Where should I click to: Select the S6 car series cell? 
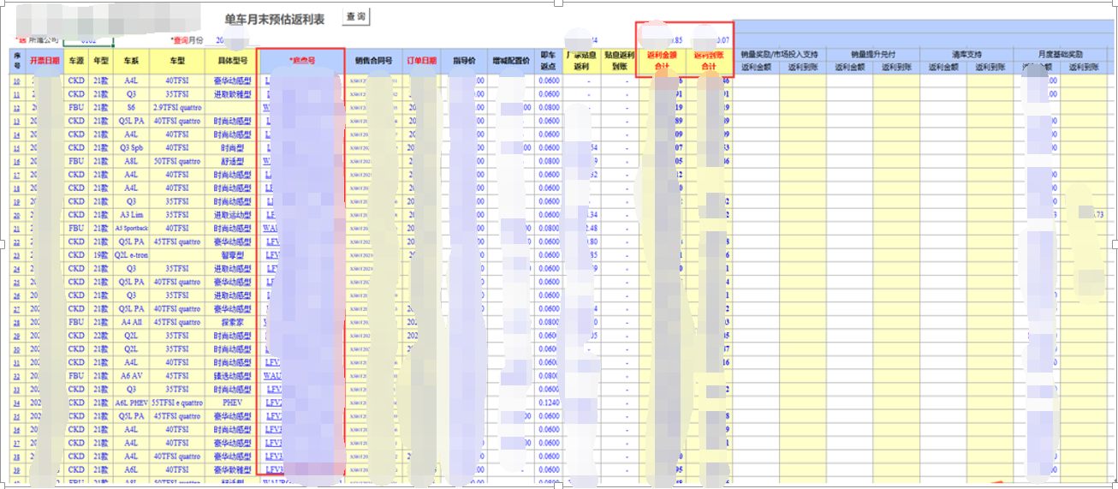pyautogui.click(x=131, y=108)
